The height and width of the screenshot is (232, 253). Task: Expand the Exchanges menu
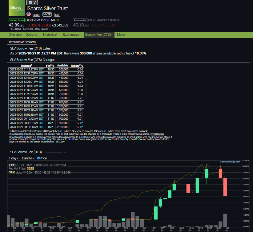click(x=72, y=35)
